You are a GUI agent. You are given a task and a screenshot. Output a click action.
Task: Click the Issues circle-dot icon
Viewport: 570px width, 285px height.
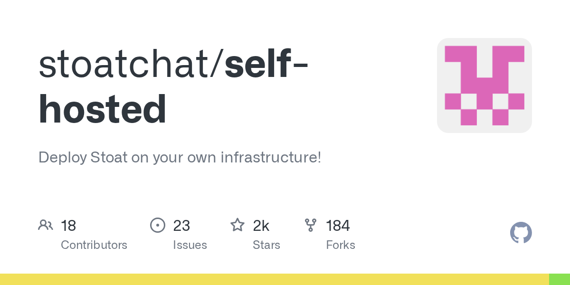(157, 225)
